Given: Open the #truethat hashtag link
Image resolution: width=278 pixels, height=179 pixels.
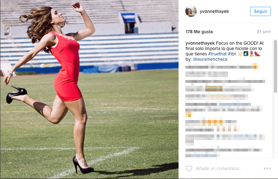Looking at the screenshot, I should click(x=217, y=54).
